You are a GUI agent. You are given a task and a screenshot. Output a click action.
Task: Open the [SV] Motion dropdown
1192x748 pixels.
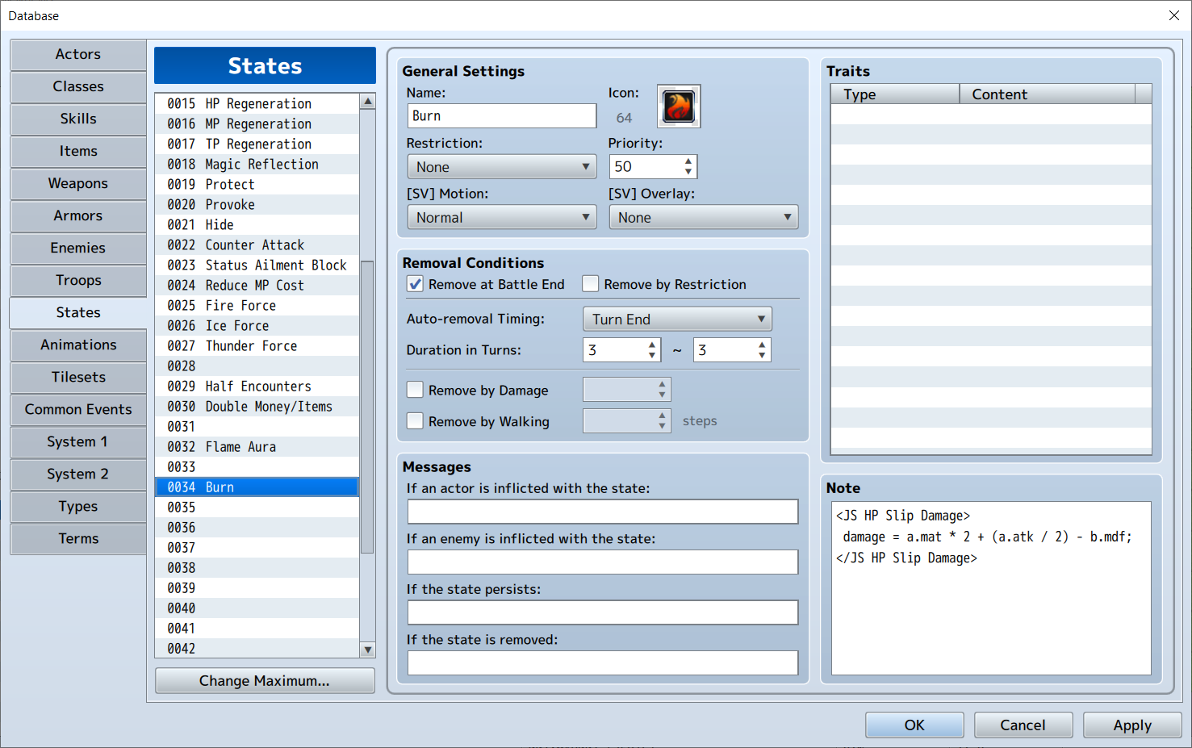point(502,218)
